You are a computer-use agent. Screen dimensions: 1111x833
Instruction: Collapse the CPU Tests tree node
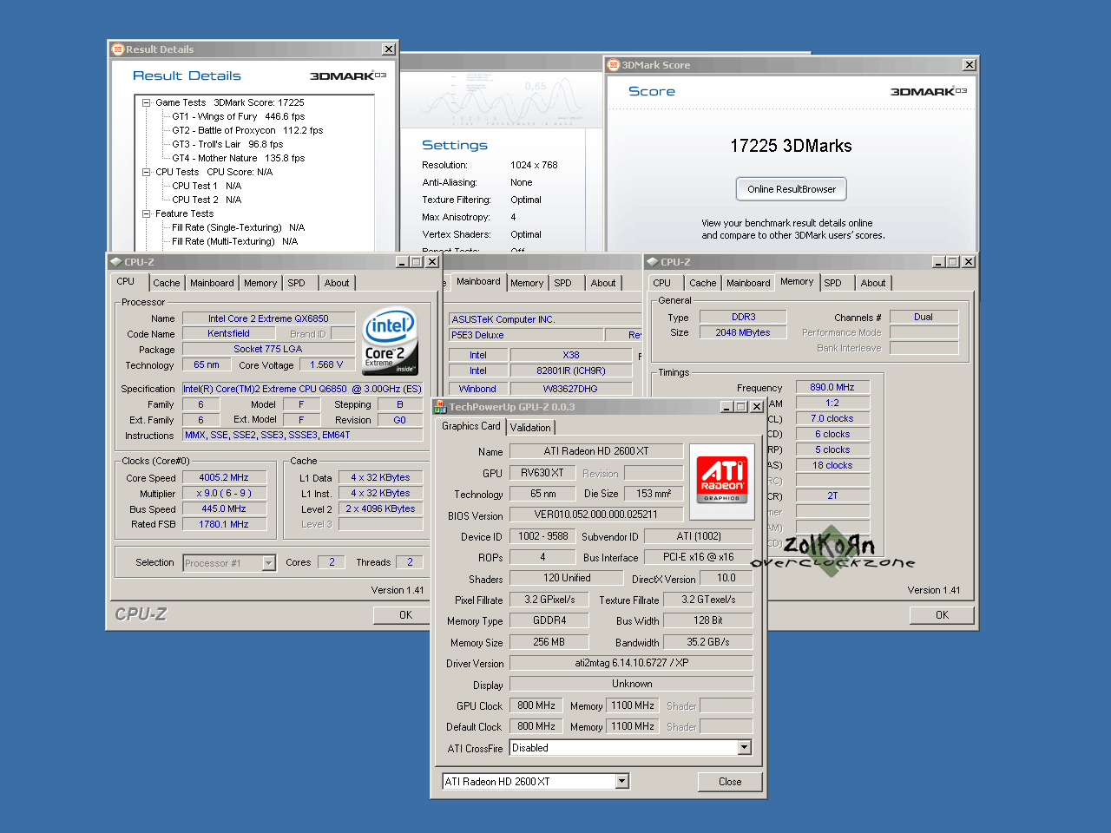coord(147,172)
